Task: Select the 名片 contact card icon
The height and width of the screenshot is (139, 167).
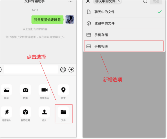Action: [x=44, y=112]
